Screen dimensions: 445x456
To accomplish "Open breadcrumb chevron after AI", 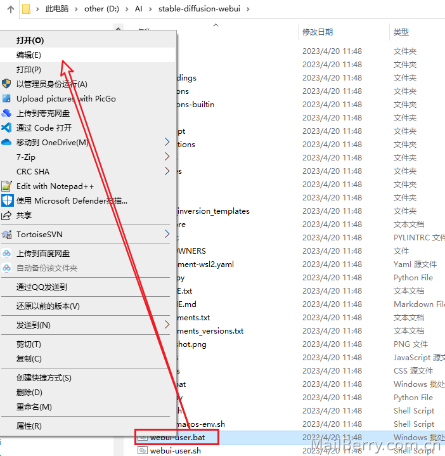I will 150,10.
